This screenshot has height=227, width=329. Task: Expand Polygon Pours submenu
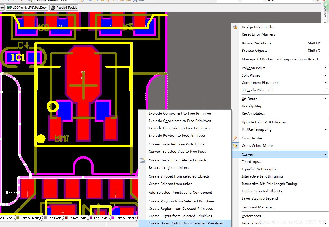[x=280, y=68]
